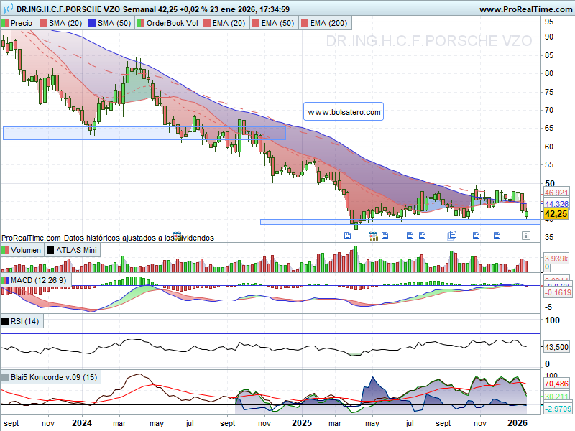Open the Volumen indicator label
Screen dimensions: 575x431
[x=22, y=250]
